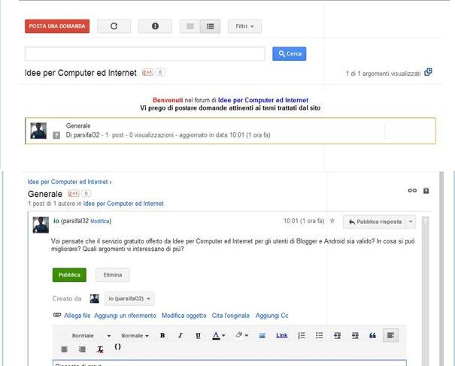This screenshot has height=366, width=455.
Task: Star the post from 10:01
Action: click(x=332, y=221)
